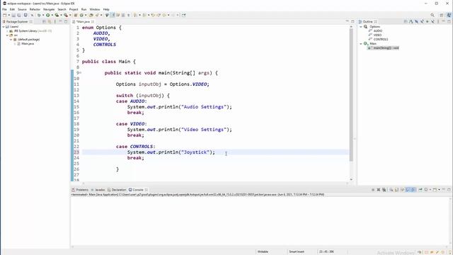Screen dimensions: 453x255
Task: Click the Save All toolbar icon
Action: pyautogui.click(x=19, y=15)
